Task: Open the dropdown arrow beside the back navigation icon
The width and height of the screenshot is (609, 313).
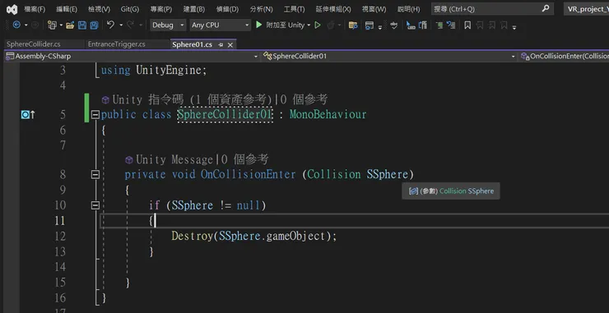Action: 26,25
